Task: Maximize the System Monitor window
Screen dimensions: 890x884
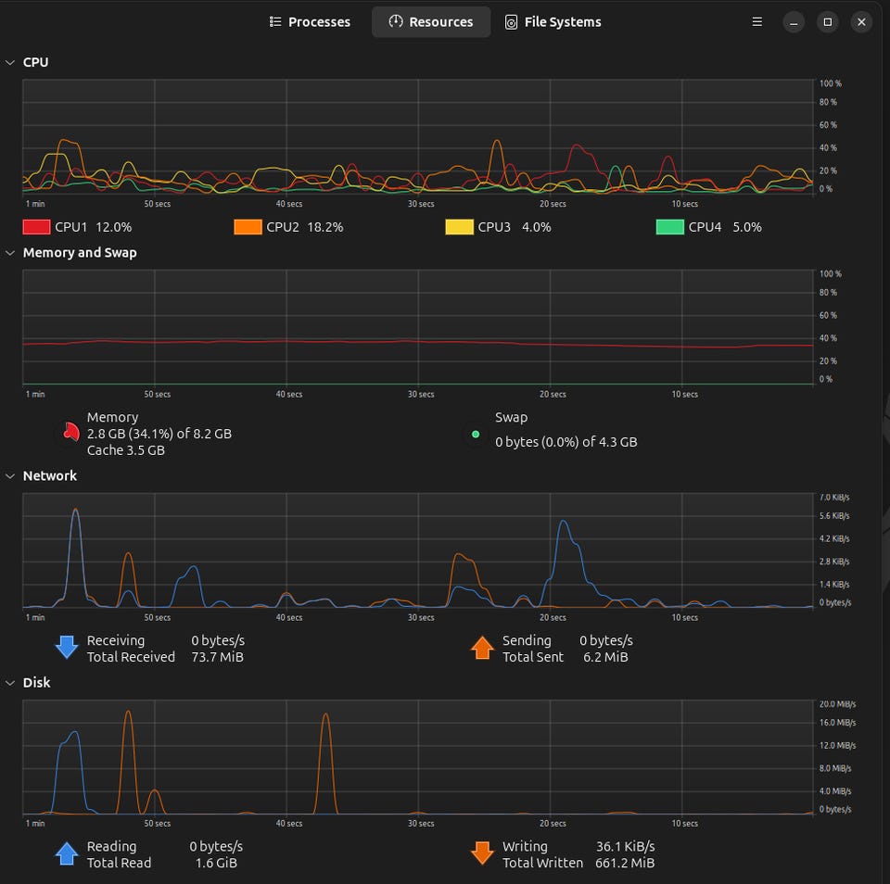Action: pyautogui.click(x=828, y=21)
